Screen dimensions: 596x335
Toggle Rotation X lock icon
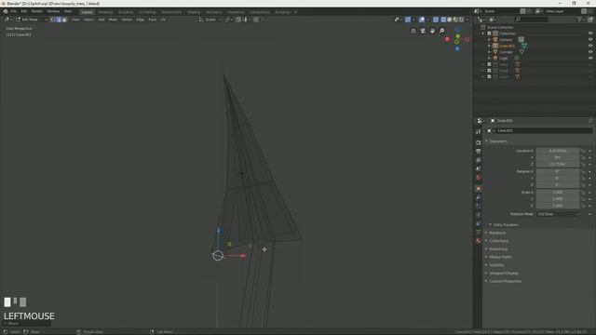coord(583,171)
